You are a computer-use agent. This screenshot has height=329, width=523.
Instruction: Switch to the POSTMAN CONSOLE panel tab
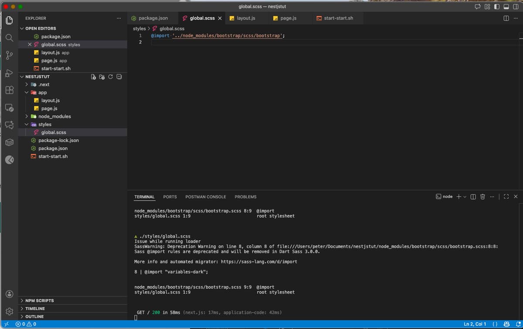tap(206, 197)
